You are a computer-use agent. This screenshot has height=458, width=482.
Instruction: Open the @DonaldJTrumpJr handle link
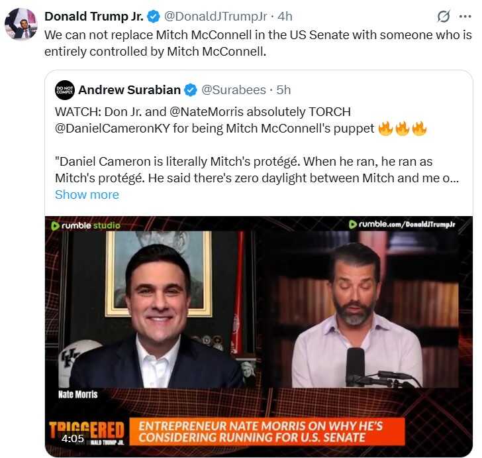[x=215, y=16]
